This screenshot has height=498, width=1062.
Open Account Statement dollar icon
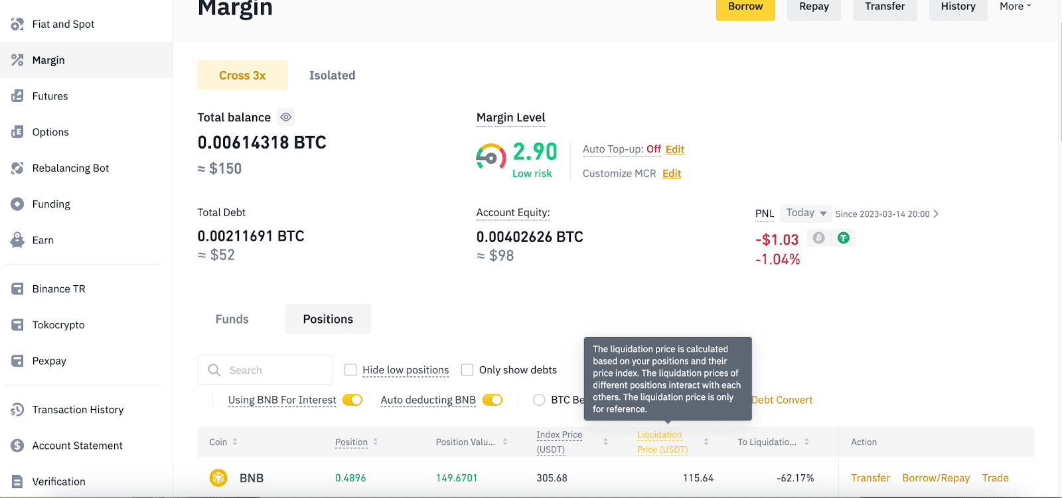(17, 446)
